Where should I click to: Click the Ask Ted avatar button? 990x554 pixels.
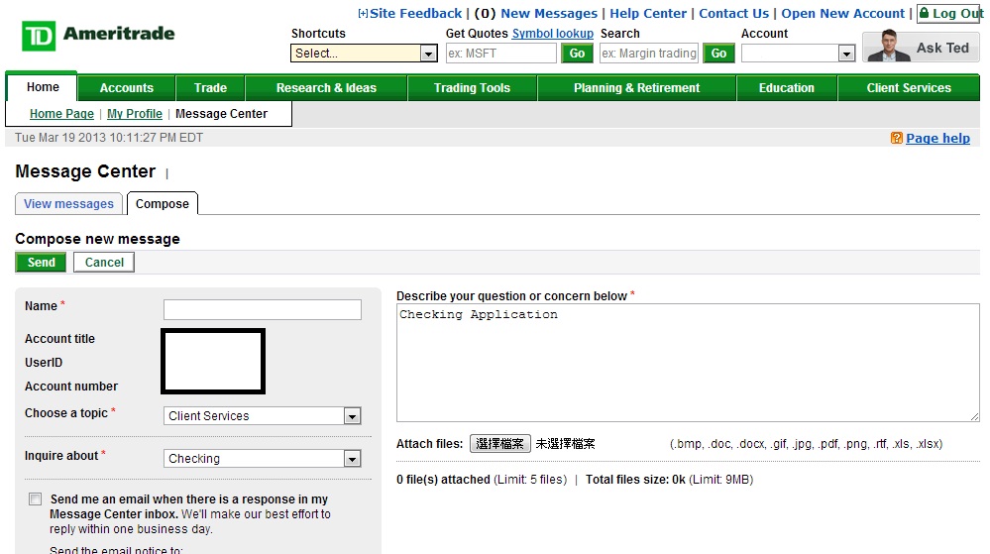(921, 47)
